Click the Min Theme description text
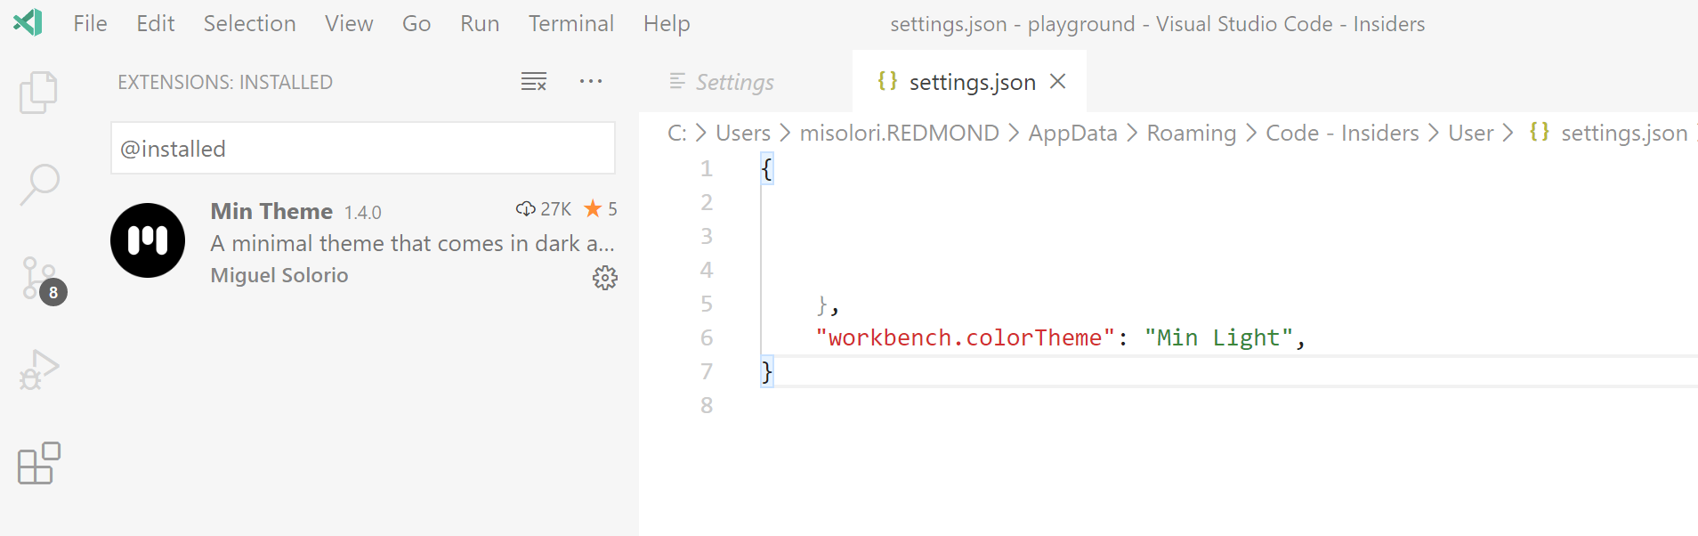 (412, 243)
